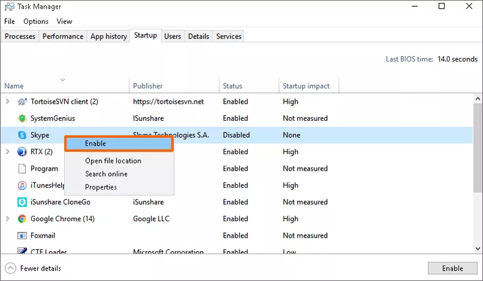The width and height of the screenshot is (483, 281).
Task: Click the Google Chrome icon
Action: click(x=22, y=219)
